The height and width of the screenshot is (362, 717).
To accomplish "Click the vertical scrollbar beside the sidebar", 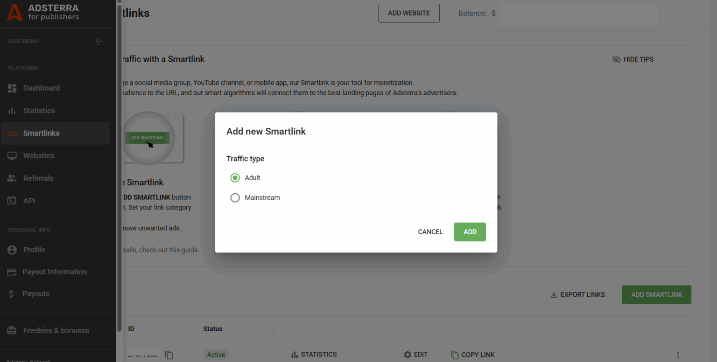I will [119, 140].
